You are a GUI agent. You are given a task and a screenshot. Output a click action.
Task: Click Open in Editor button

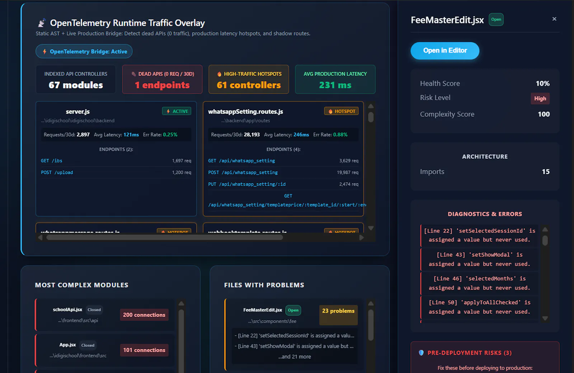[x=445, y=51]
